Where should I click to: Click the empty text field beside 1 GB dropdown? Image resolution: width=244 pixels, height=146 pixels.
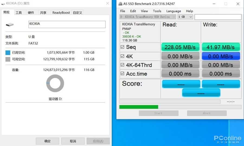(218, 17)
